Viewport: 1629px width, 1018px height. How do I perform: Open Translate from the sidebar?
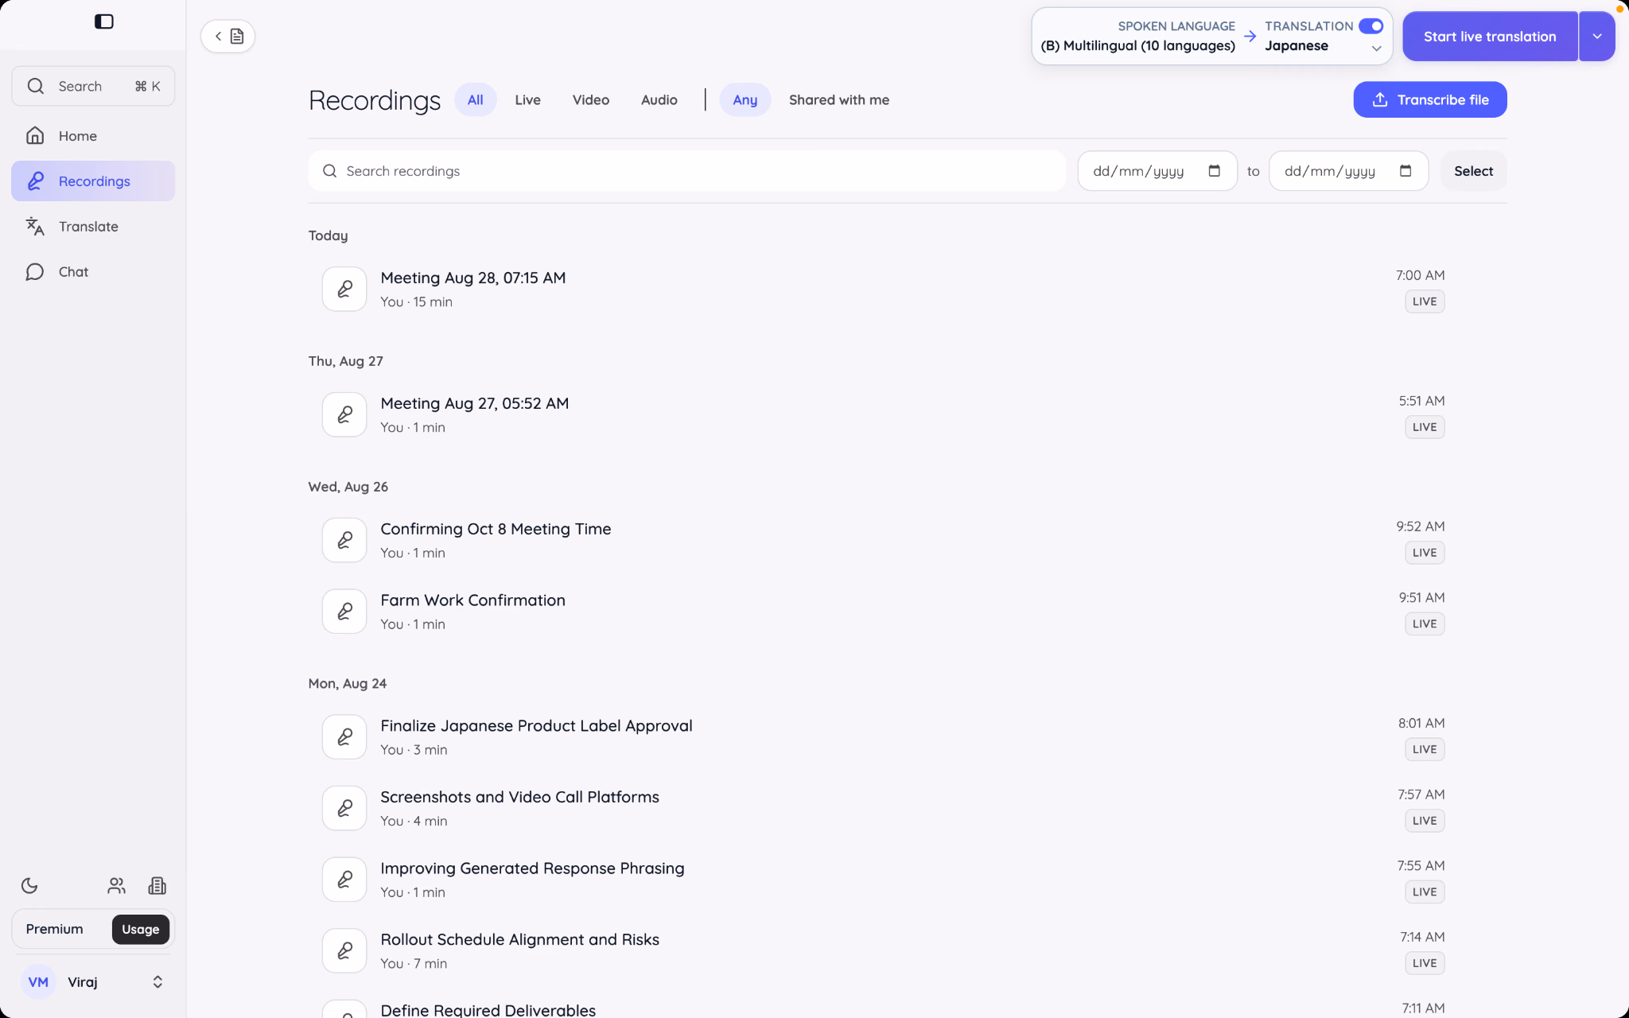coord(93,227)
